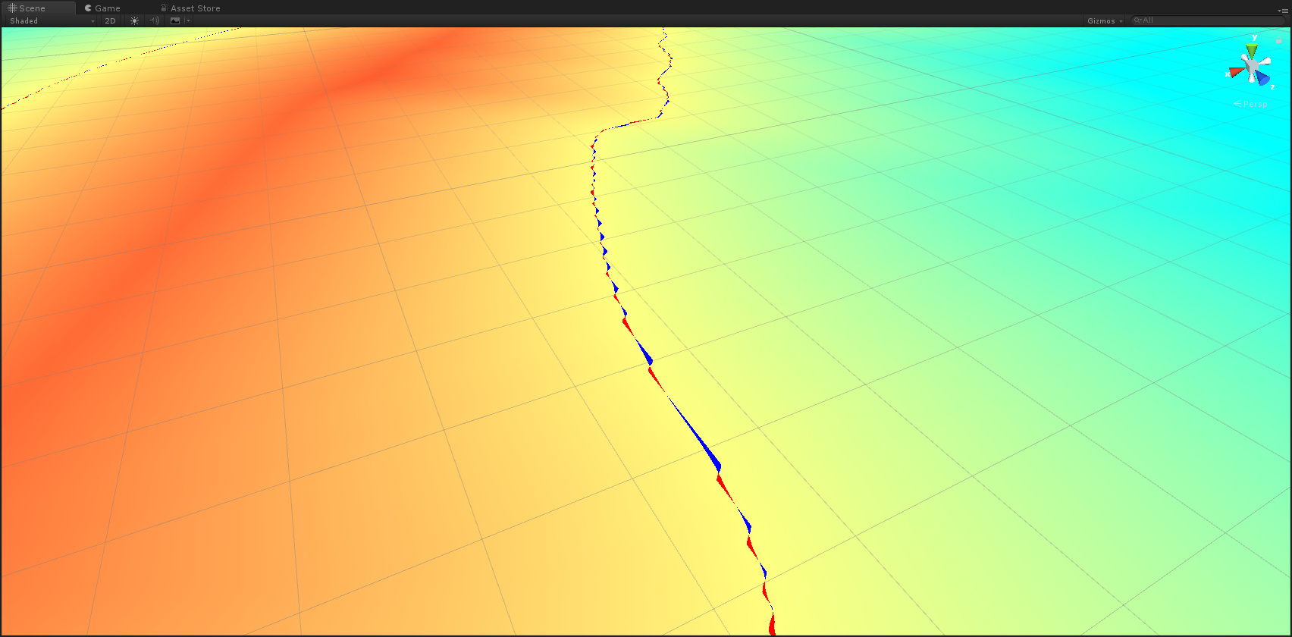The image size is (1292, 637).
Task: Switch to the Game tab
Action: pos(103,8)
